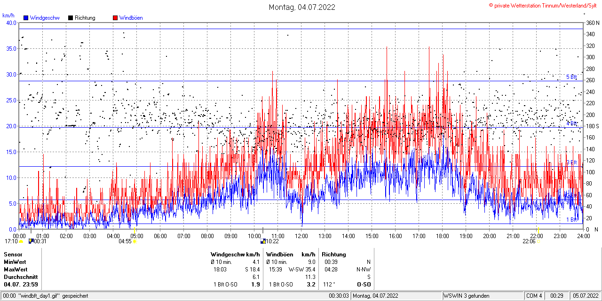Click the '5 Bft' line label

point(571,77)
